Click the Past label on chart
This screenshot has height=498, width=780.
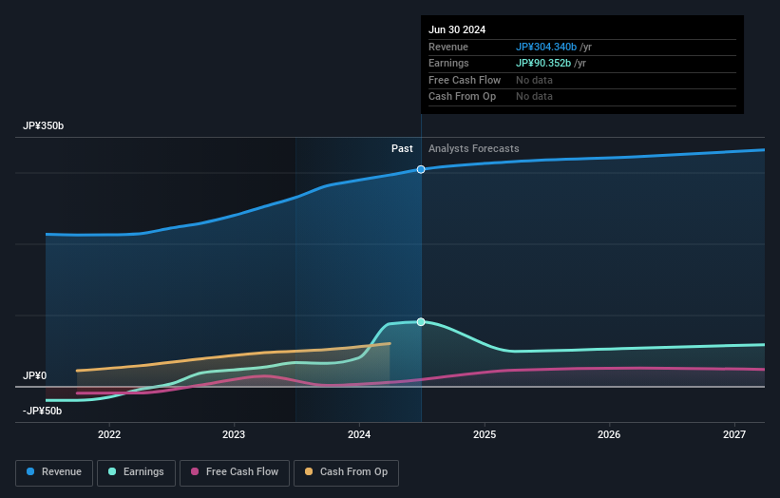point(402,149)
